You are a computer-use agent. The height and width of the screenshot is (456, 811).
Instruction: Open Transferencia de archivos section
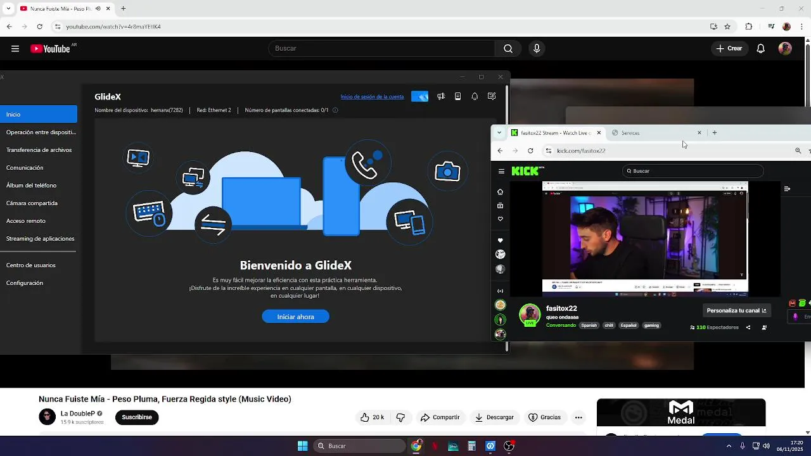(x=39, y=150)
